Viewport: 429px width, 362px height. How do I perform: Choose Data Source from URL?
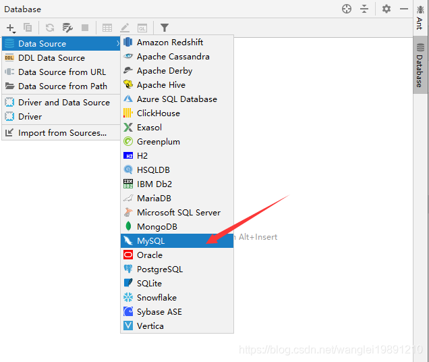61,72
